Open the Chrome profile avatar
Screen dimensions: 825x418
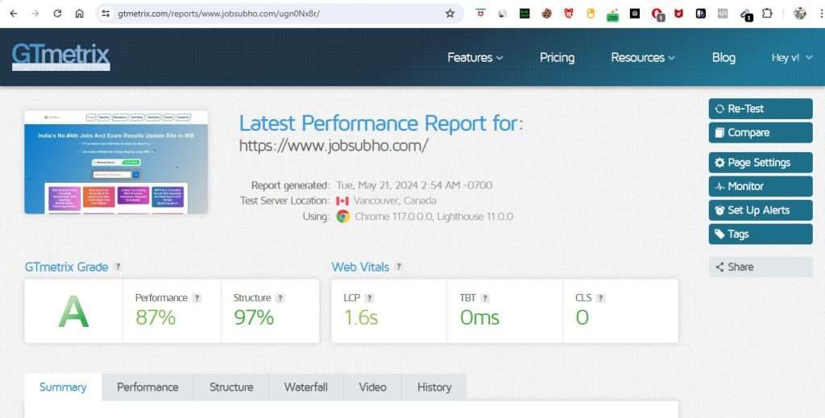point(800,14)
